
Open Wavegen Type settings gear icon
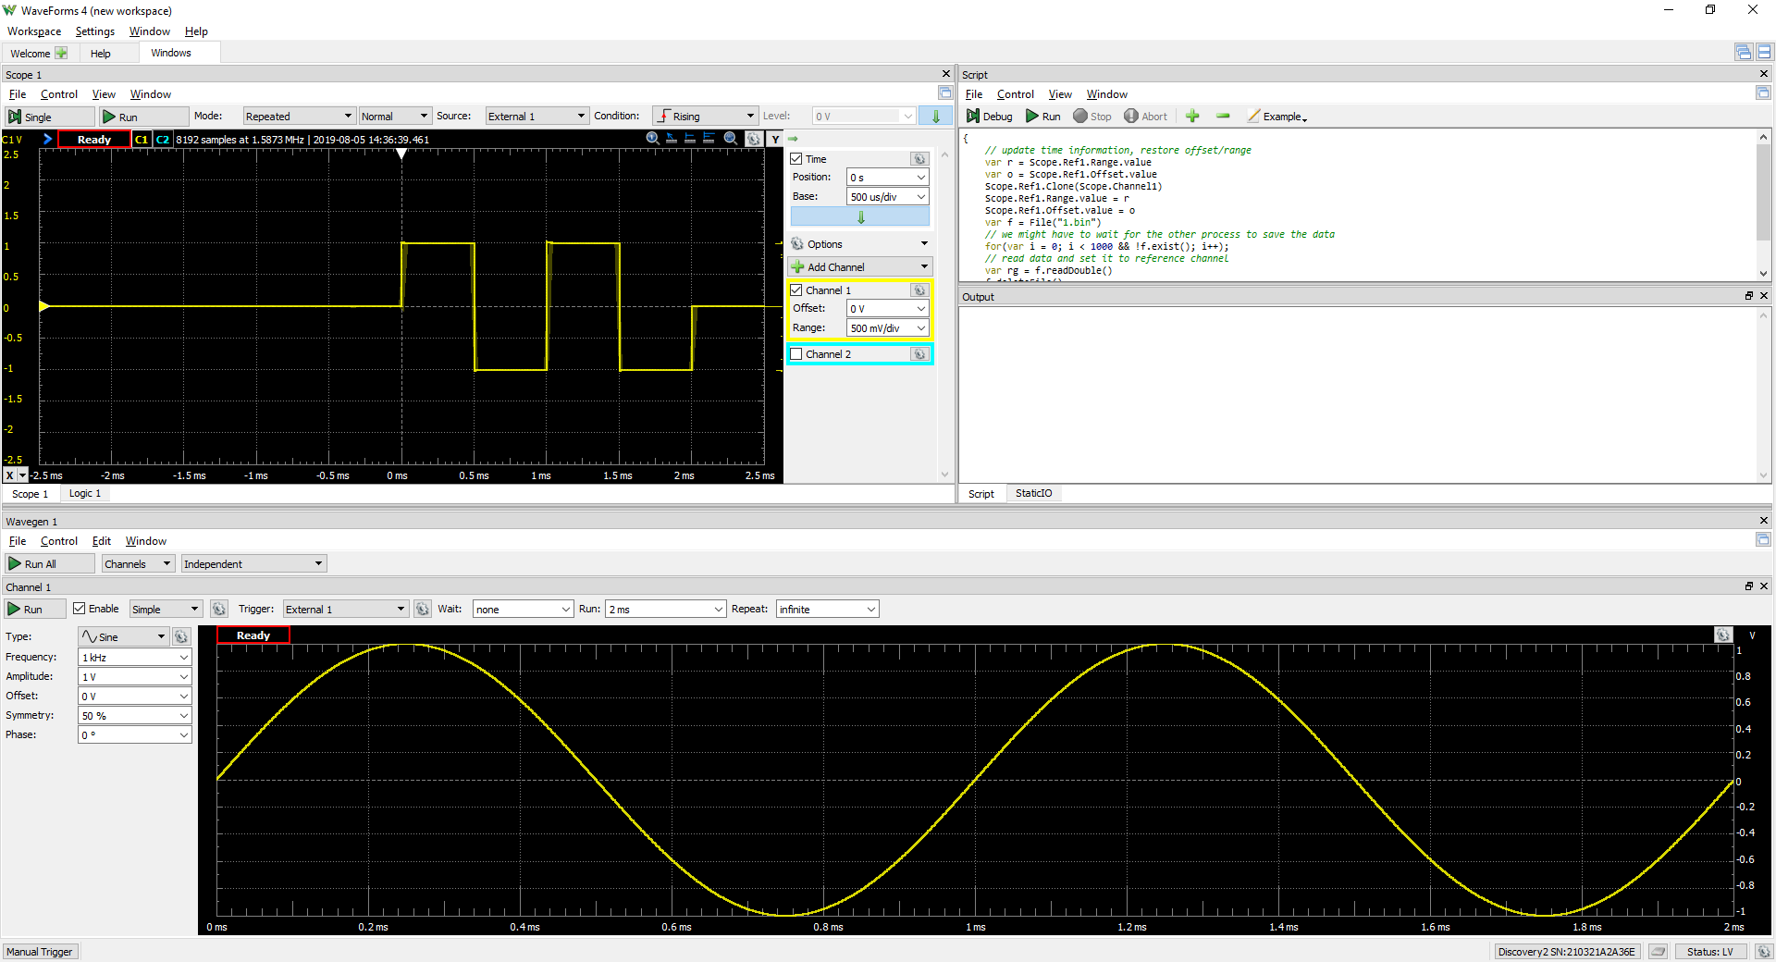(181, 636)
